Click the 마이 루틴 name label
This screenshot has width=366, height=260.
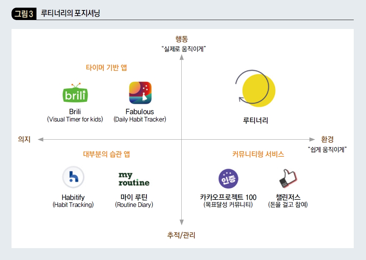(x=134, y=197)
